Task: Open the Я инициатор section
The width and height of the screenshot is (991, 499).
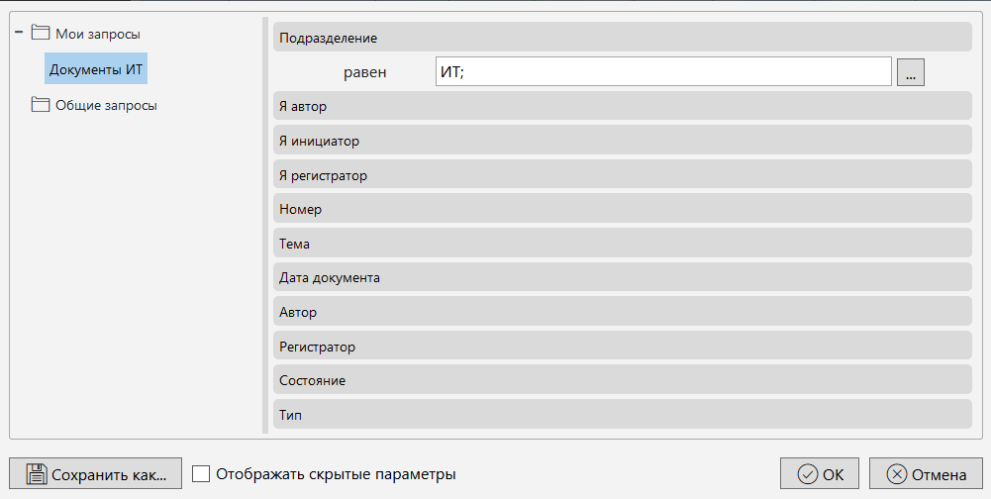Action: pos(621,141)
